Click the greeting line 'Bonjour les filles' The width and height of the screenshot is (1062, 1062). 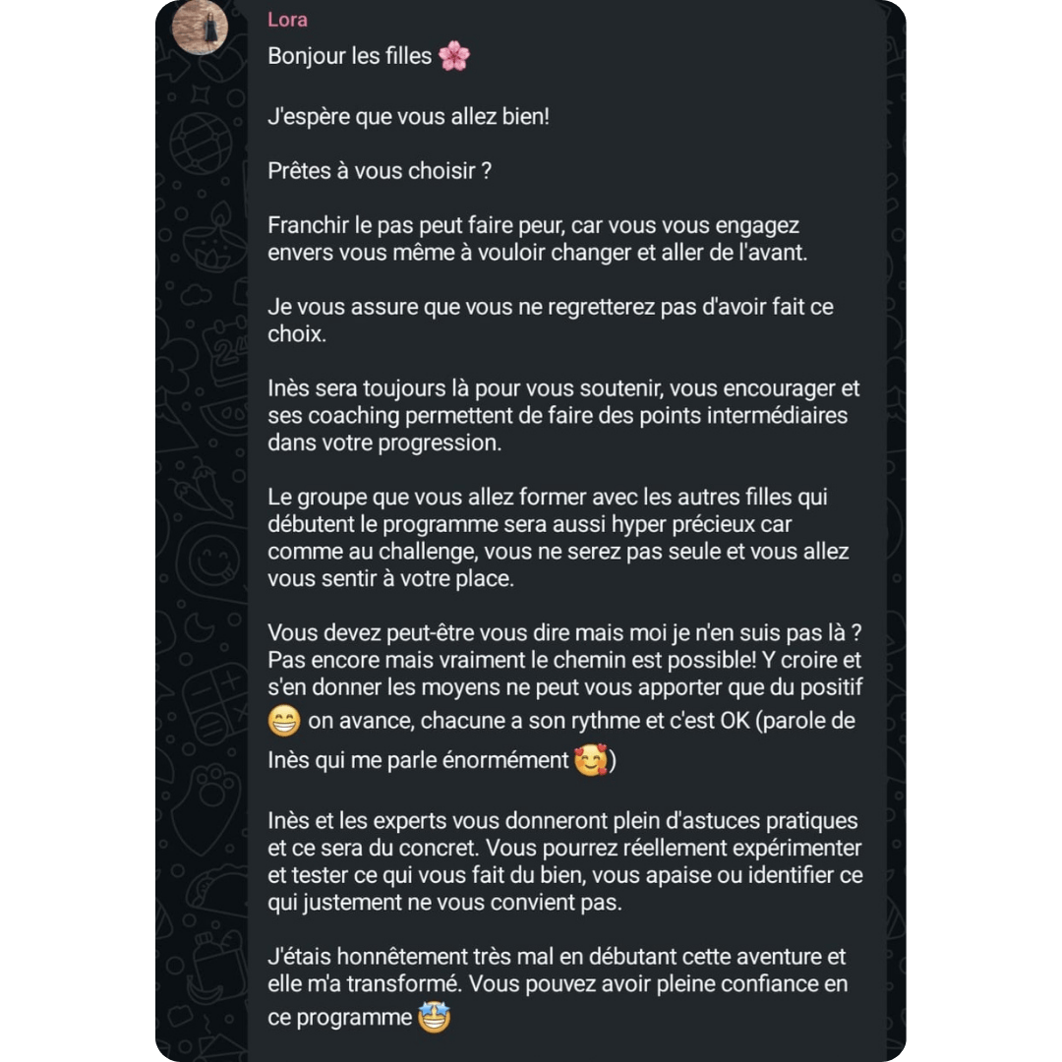point(350,57)
